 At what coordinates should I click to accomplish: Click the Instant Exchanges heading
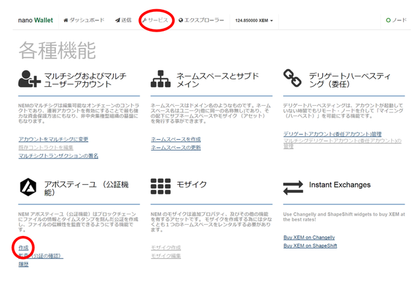click(340, 185)
